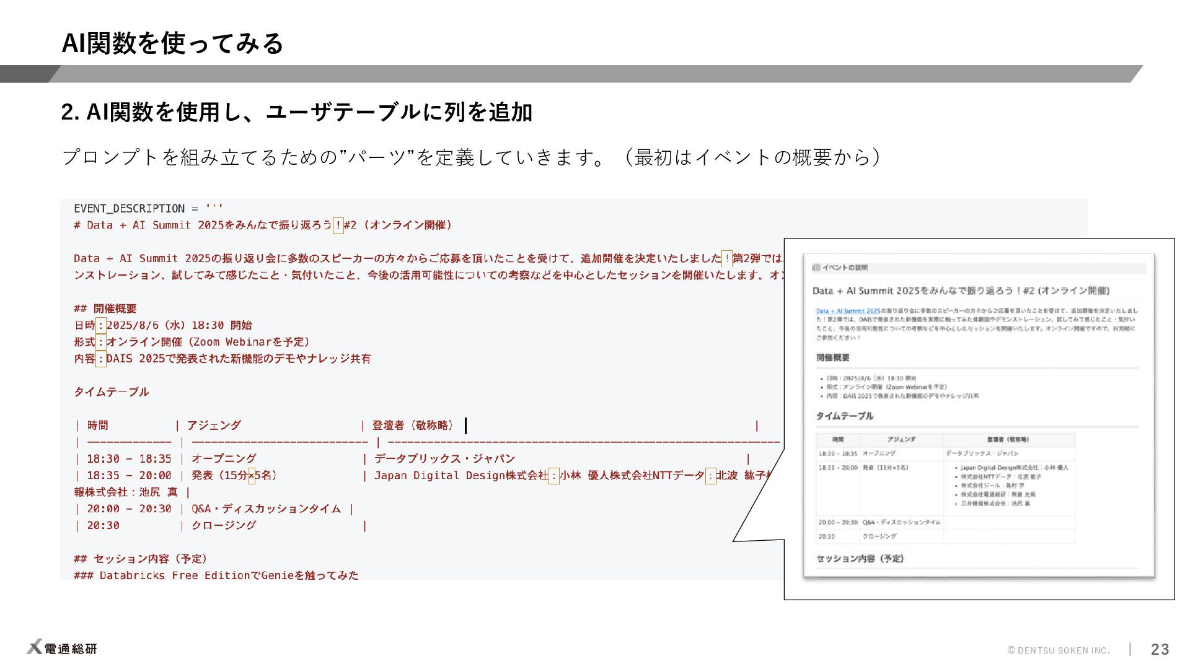Screen dimensions: 1190x669
Task: Click Japan Digital Design株式会社 in the code row
Action: pos(461,476)
